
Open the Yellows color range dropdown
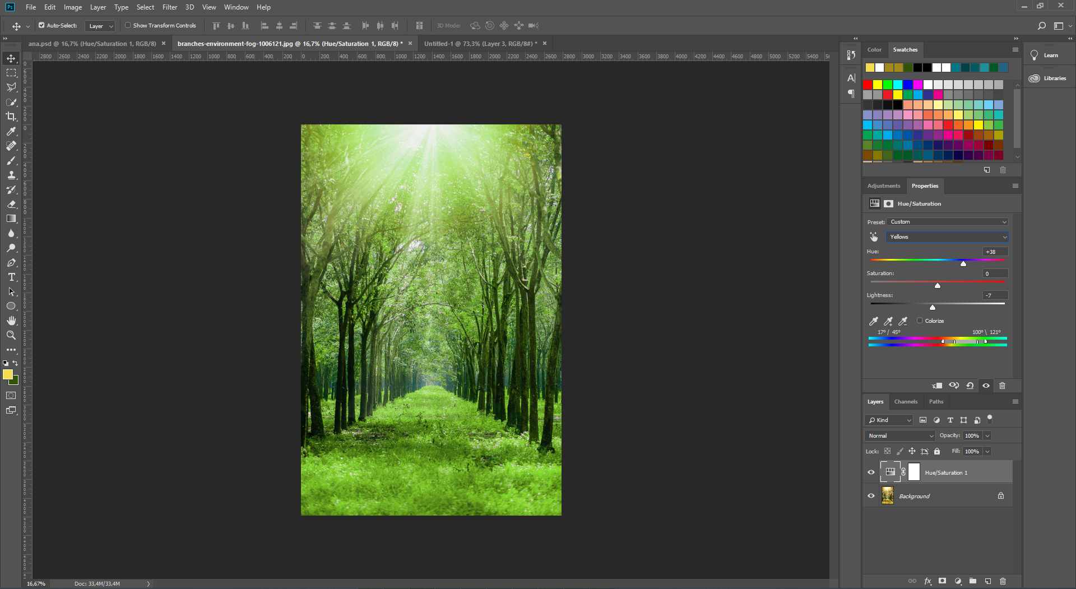click(x=947, y=237)
